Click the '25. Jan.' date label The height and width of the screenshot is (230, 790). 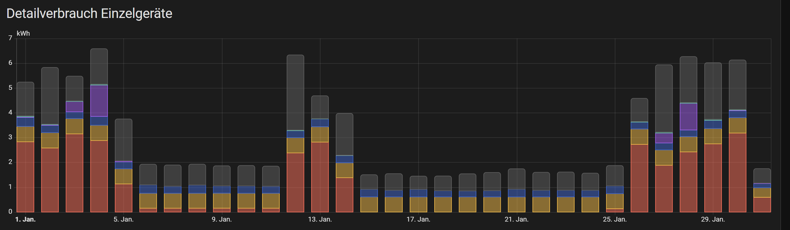615,219
